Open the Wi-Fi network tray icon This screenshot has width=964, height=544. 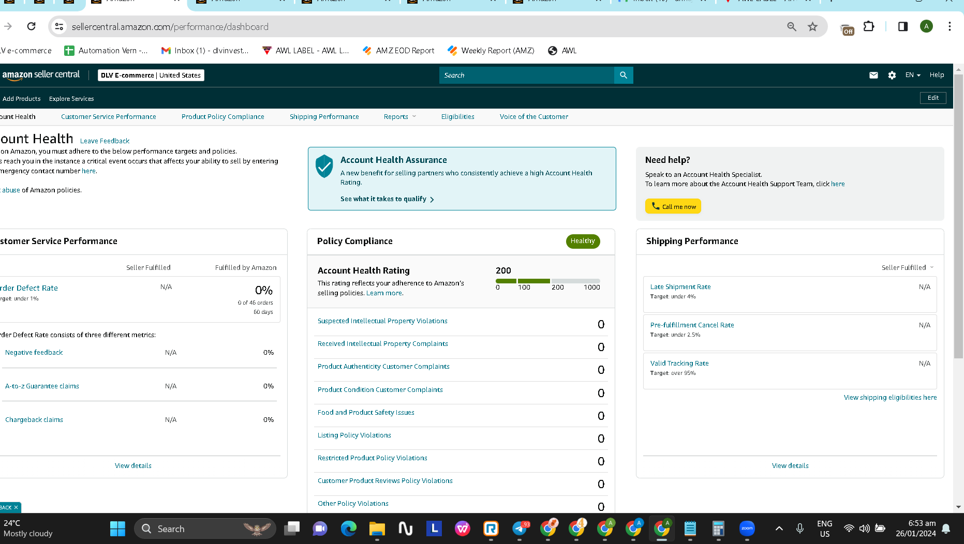click(x=849, y=528)
